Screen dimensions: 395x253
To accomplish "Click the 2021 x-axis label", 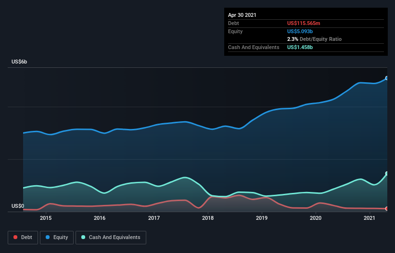I will click(x=370, y=218).
